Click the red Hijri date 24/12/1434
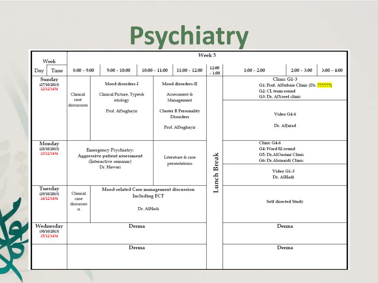 pyautogui.click(x=49, y=198)
